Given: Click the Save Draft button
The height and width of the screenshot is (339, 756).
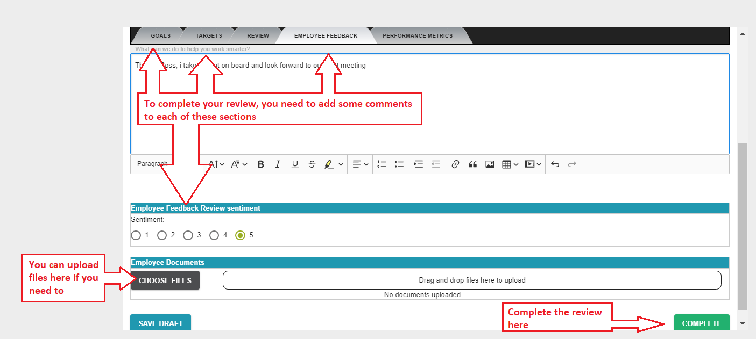Looking at the screenshot, I should [160, 323].
